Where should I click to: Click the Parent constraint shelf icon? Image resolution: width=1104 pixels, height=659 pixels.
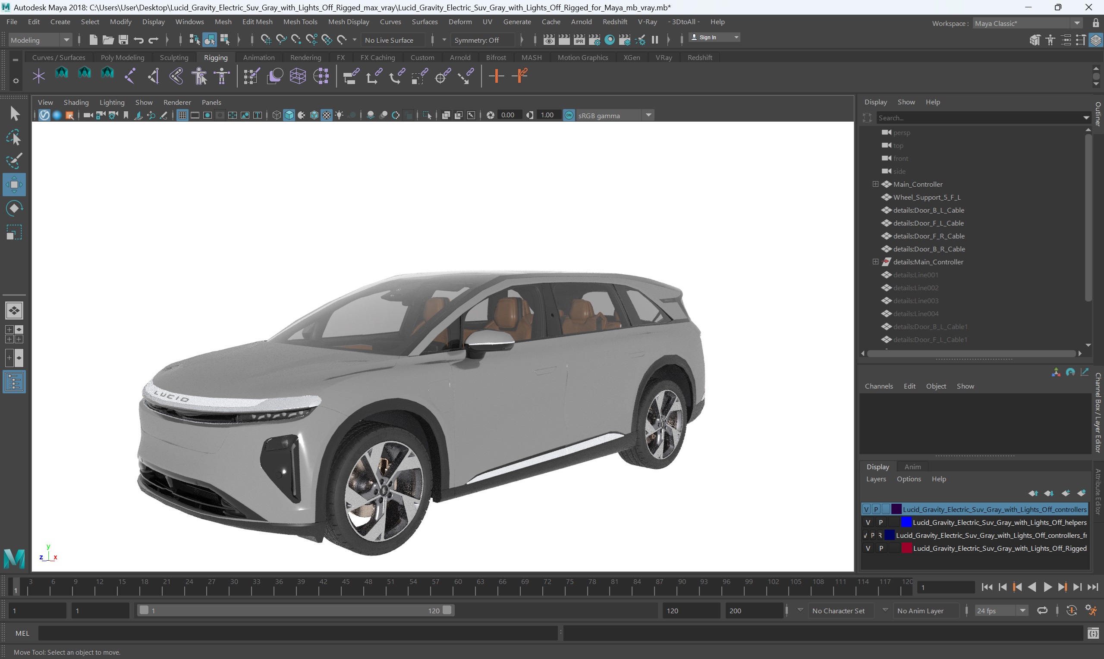pyautogui.click(x=351, y=76)
